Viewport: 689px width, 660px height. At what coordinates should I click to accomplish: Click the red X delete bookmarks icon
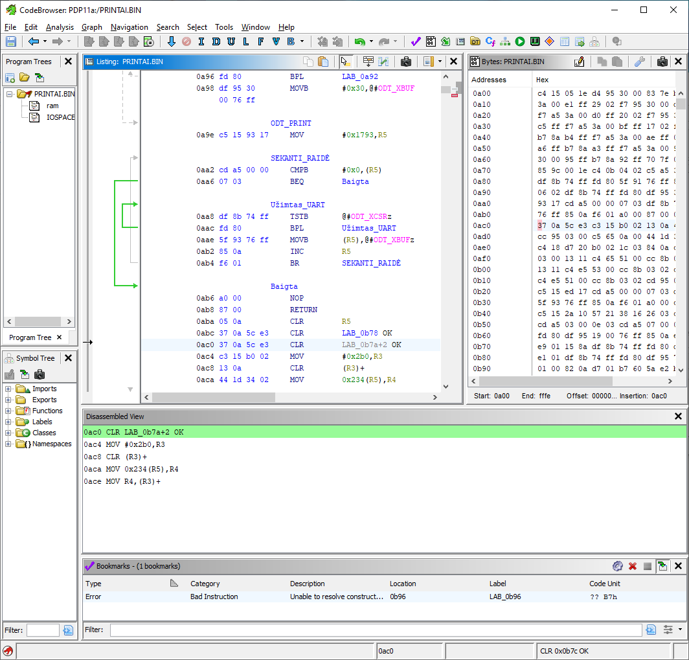pos(633,566)
